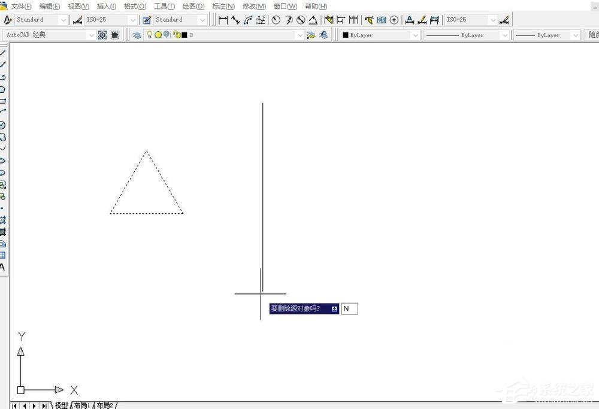This screenshot has width=599, height=409.
Task: Select the Aligned dimension tool
Action: pyautogui.click(x=235, y=20)
